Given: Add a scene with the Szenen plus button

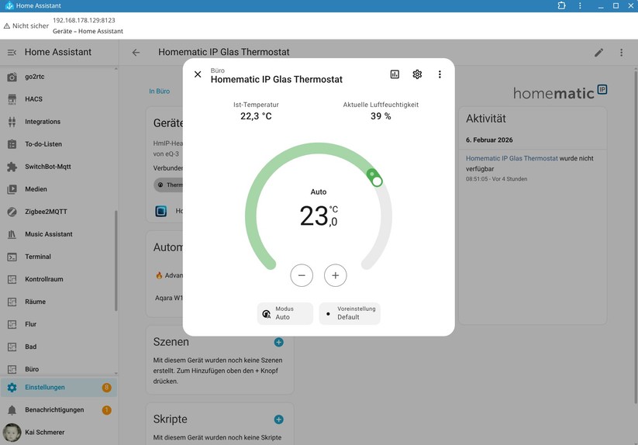Looking at the screenshot, I should coord(279,342).
